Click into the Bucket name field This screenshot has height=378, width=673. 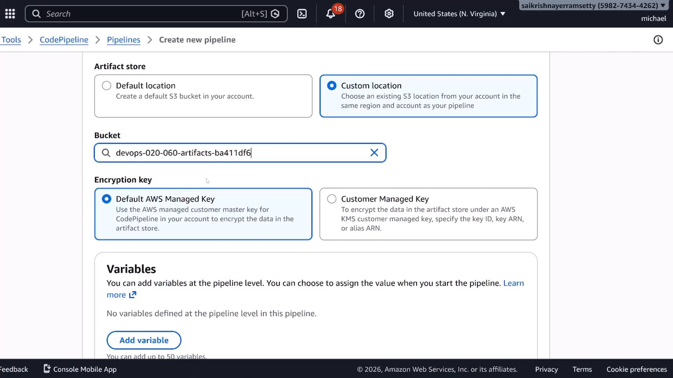(x=240, y=153)
